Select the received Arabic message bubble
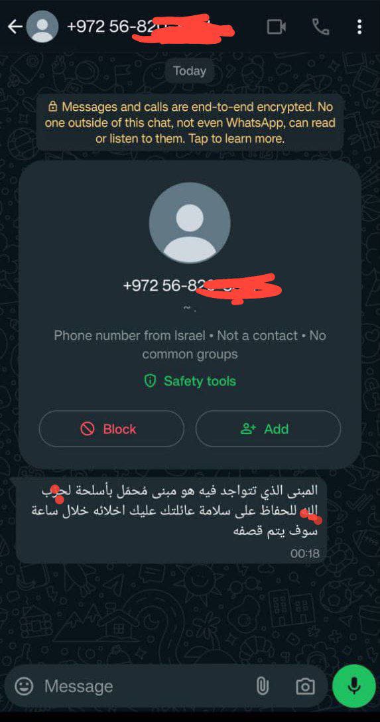 (172, 520)
